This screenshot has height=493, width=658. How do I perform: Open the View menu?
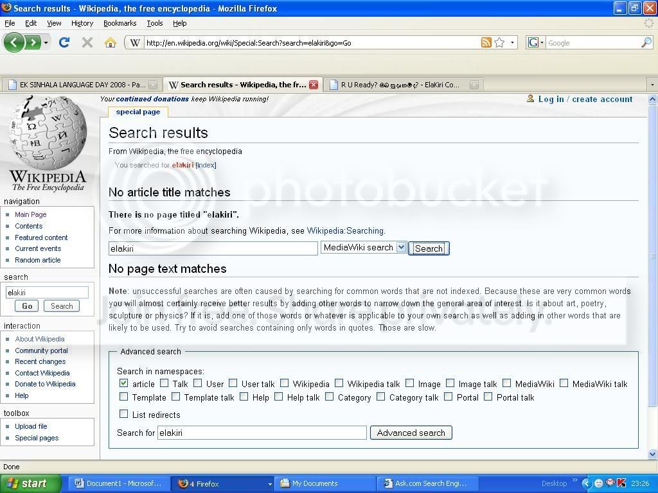coord(54,23)
